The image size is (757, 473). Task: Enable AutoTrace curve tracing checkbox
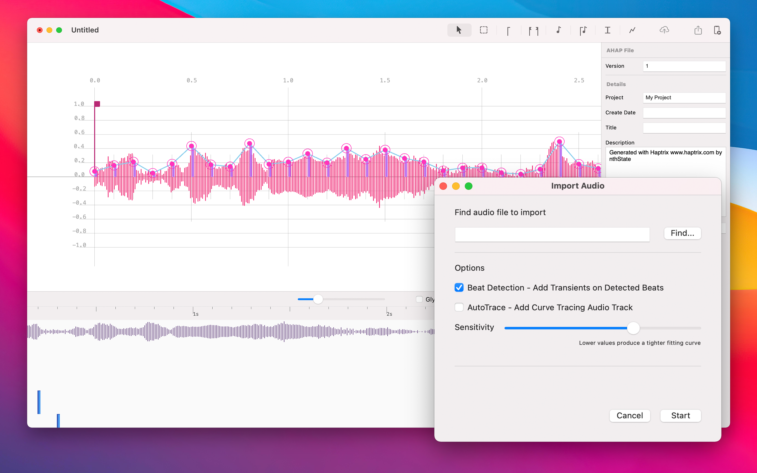(459, 307)
